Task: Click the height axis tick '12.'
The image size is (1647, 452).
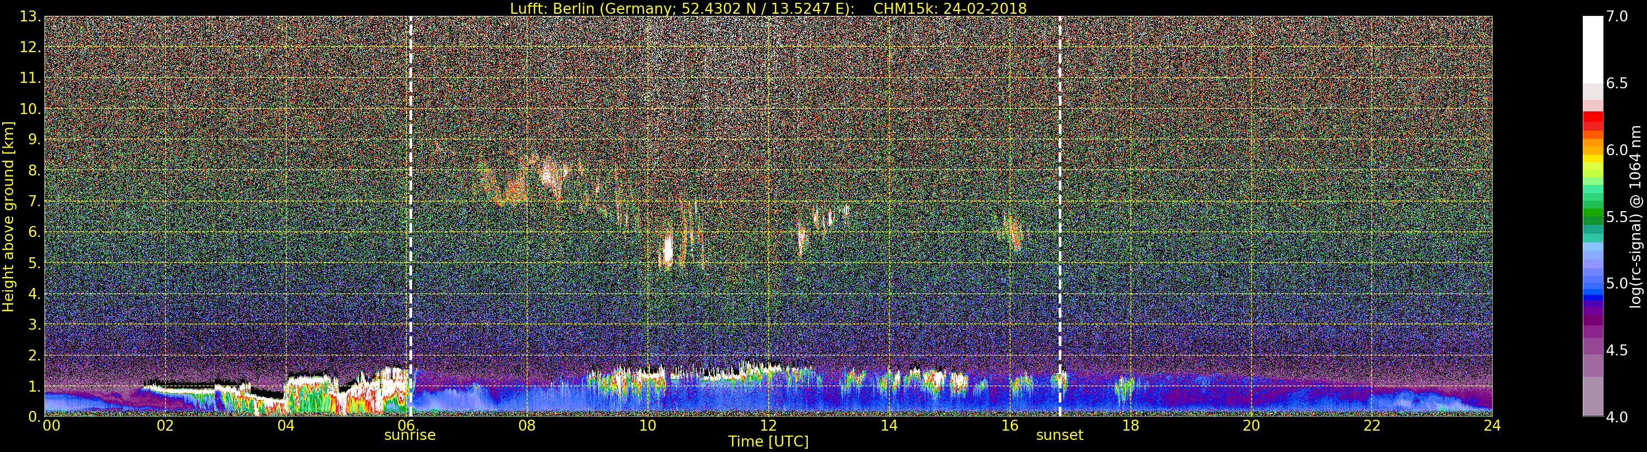Action: coord(30,47)
